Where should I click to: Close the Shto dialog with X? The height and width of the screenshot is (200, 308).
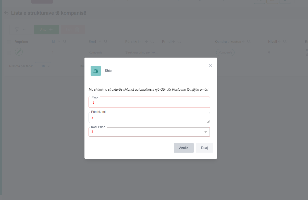[x=211, y=66]
